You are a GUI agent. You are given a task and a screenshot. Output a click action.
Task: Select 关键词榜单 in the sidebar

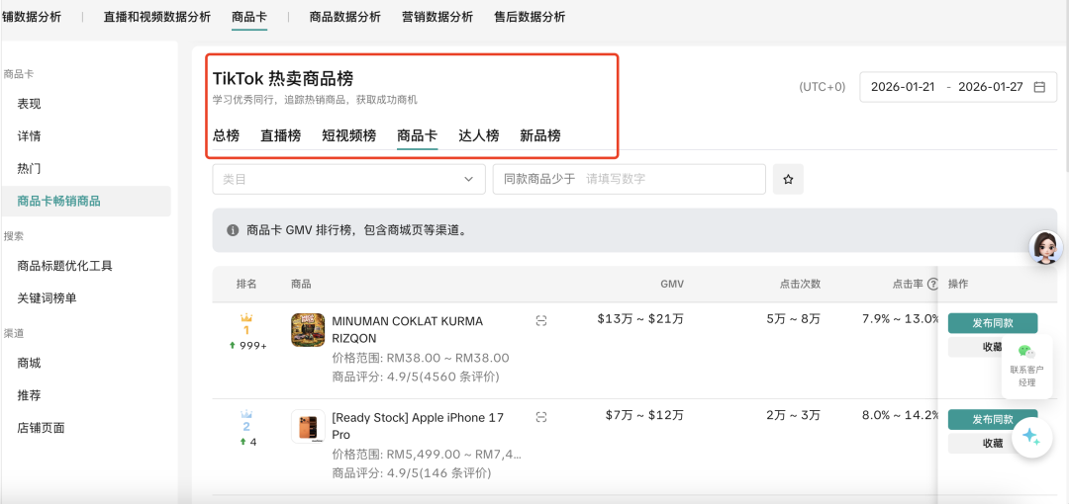tap(47, 298)
